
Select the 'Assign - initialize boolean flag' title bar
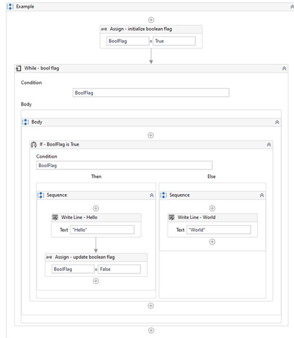(151, 29)
